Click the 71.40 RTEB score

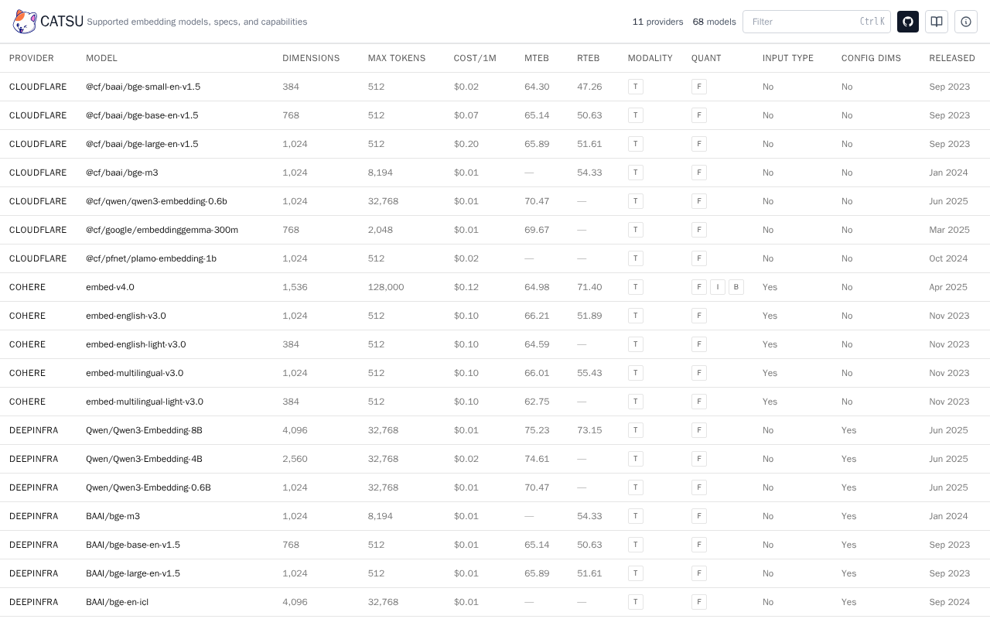click(x=589, y=287)
